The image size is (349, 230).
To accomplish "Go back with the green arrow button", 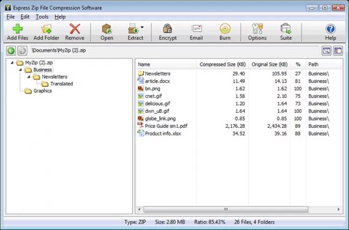I will (11, 51).
